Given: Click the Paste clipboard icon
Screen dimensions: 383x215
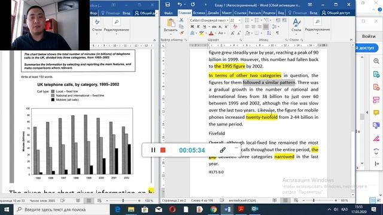Looking at the screenshot, I should [x=171, y=23].
